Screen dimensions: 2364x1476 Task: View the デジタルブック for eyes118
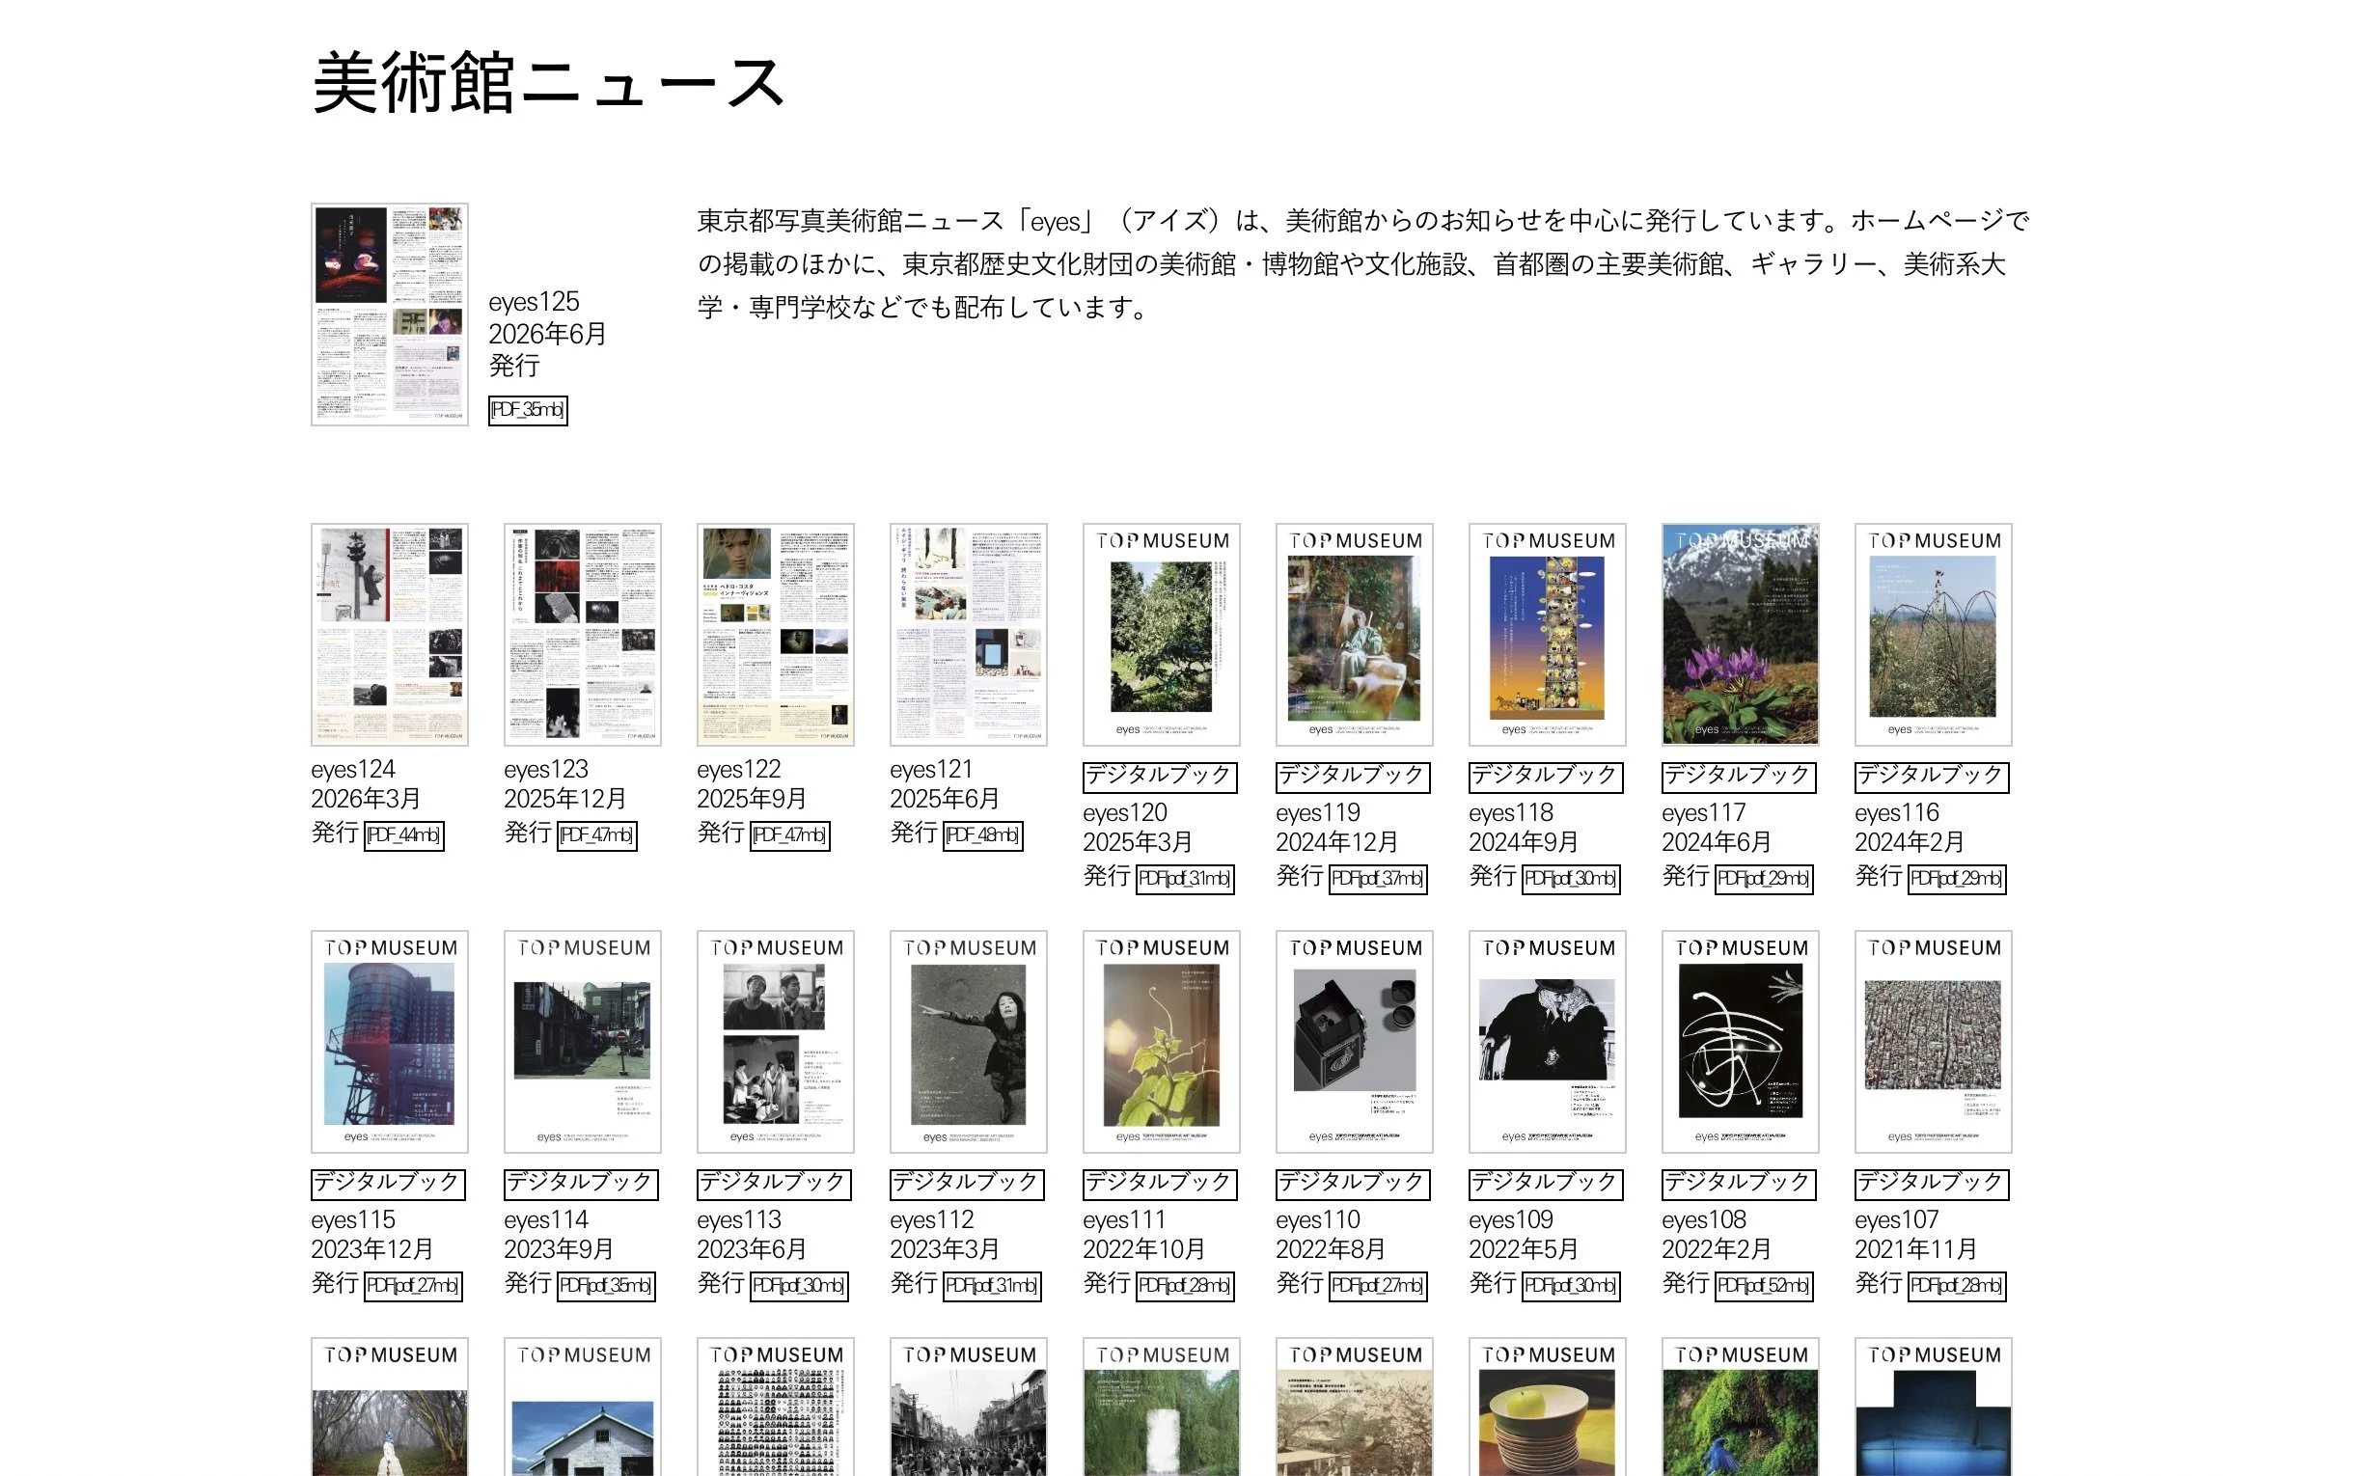tap(1546, 777)
